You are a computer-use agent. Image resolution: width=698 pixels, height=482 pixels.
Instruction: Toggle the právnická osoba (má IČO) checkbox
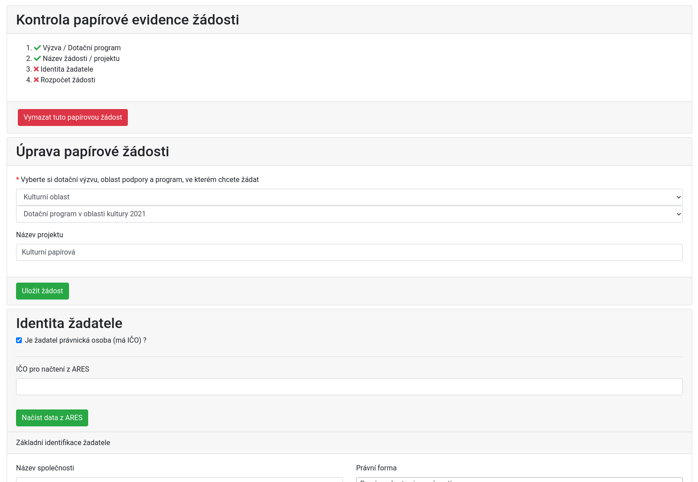click(19, 340)
